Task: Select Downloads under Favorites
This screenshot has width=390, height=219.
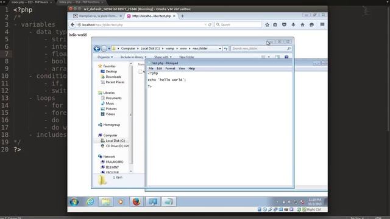Action: coord(113,77)
